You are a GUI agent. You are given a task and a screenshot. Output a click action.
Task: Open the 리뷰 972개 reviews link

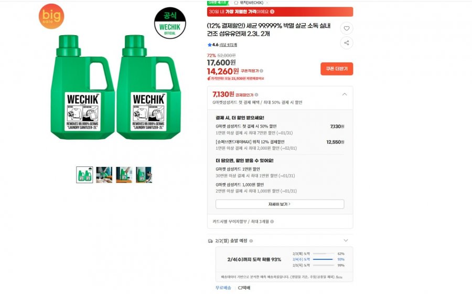(228, 45)
